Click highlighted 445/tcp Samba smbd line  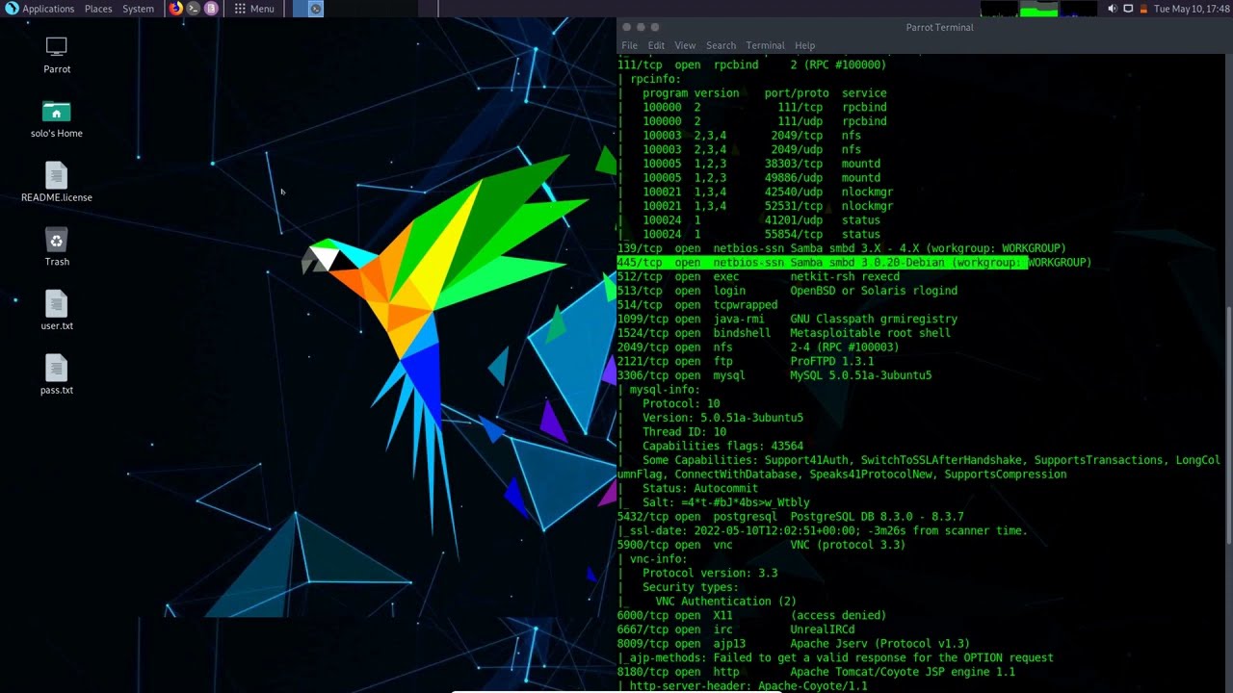coord(854,262)
